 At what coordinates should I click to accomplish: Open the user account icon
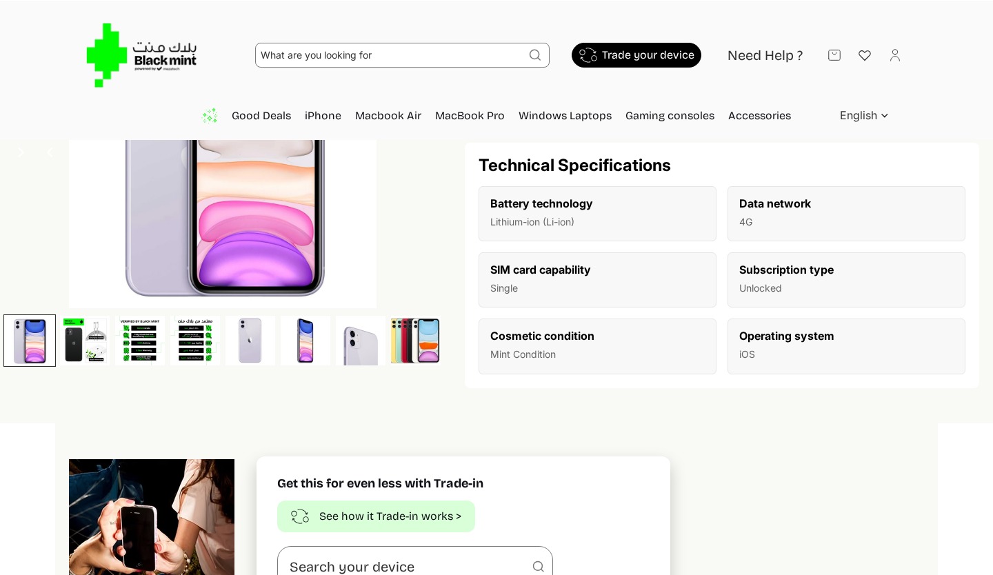point(895,55)
